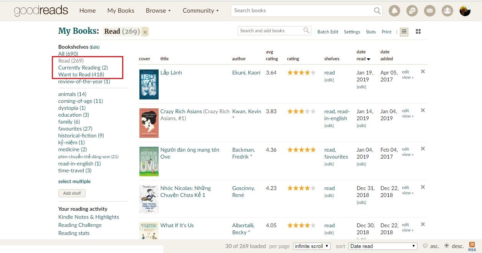Sort by avg rating column header
Viewport: 482px width, 253px height.
pos(272,55)
